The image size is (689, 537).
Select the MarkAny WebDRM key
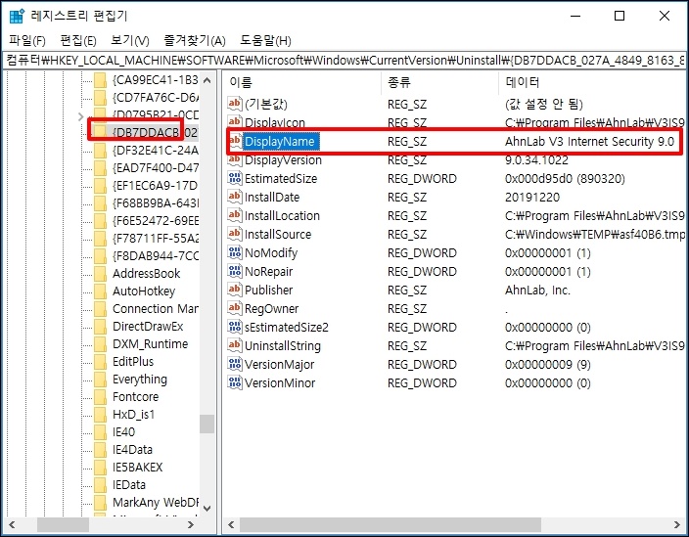coord(156,502)
